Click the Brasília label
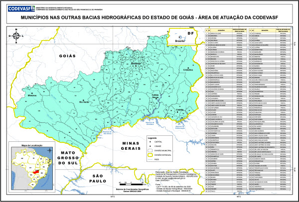The width and height of the screenshot is (299, 202). 180,41
